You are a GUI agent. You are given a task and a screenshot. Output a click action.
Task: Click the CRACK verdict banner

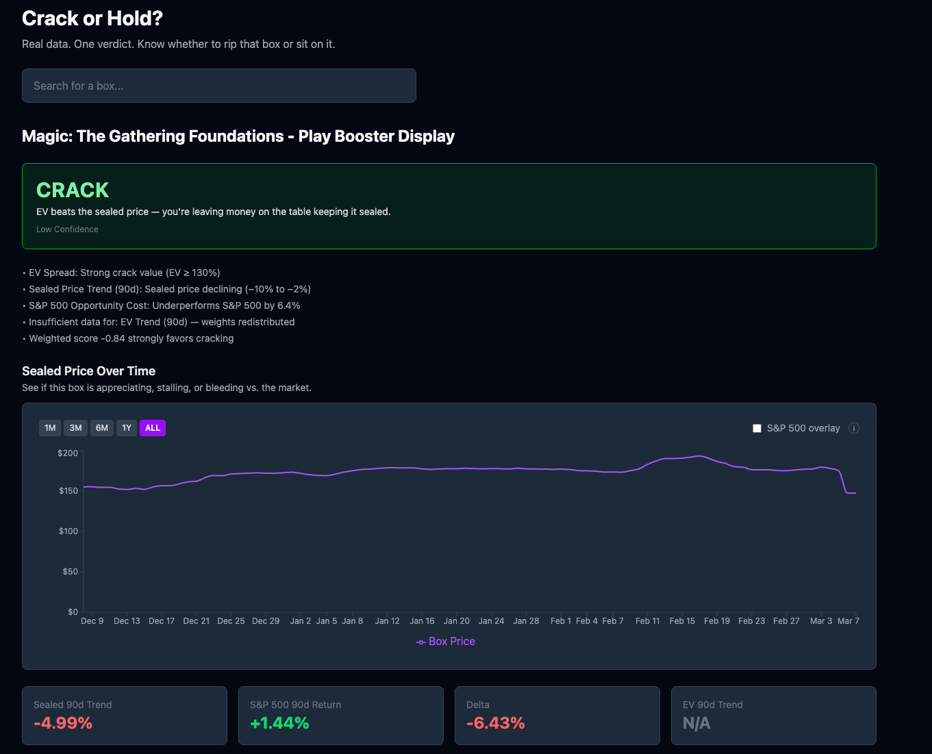click(449, 205)
